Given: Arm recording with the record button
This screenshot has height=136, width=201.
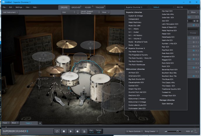Looking at the screenshot, I should pyautogui.click(x=77, y=131).
